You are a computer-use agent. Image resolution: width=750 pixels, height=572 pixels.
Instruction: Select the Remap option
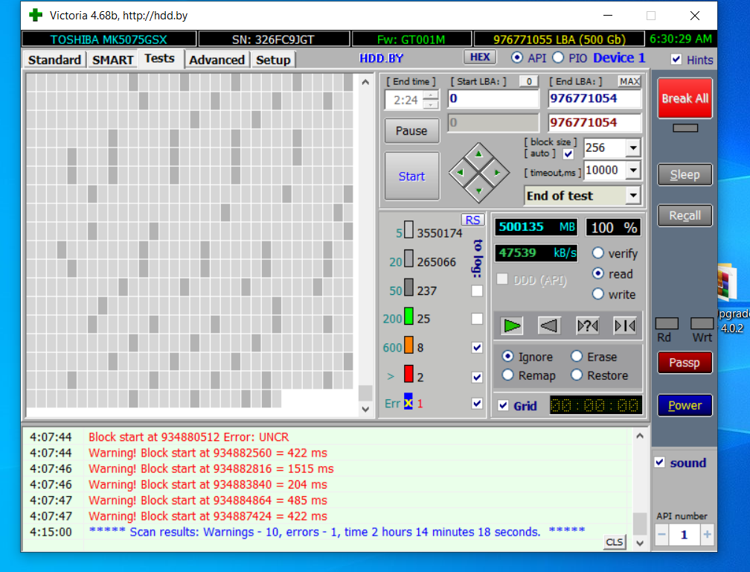507,375
